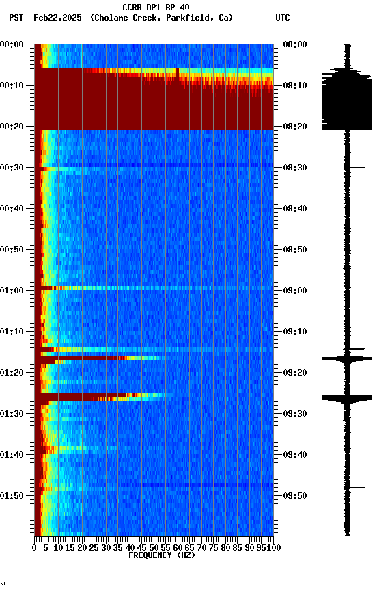Click the large black waveform burst on seismogram

[x=347, y=100]
